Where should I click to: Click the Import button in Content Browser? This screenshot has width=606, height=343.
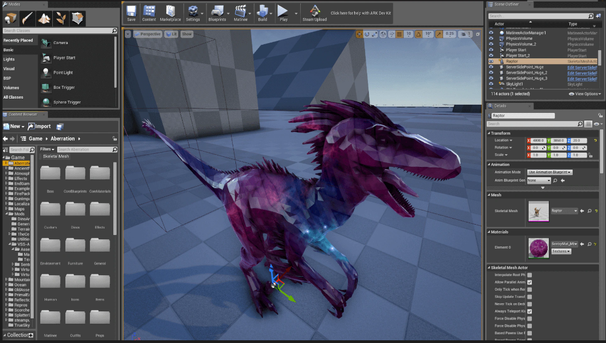tap(39, 127)
